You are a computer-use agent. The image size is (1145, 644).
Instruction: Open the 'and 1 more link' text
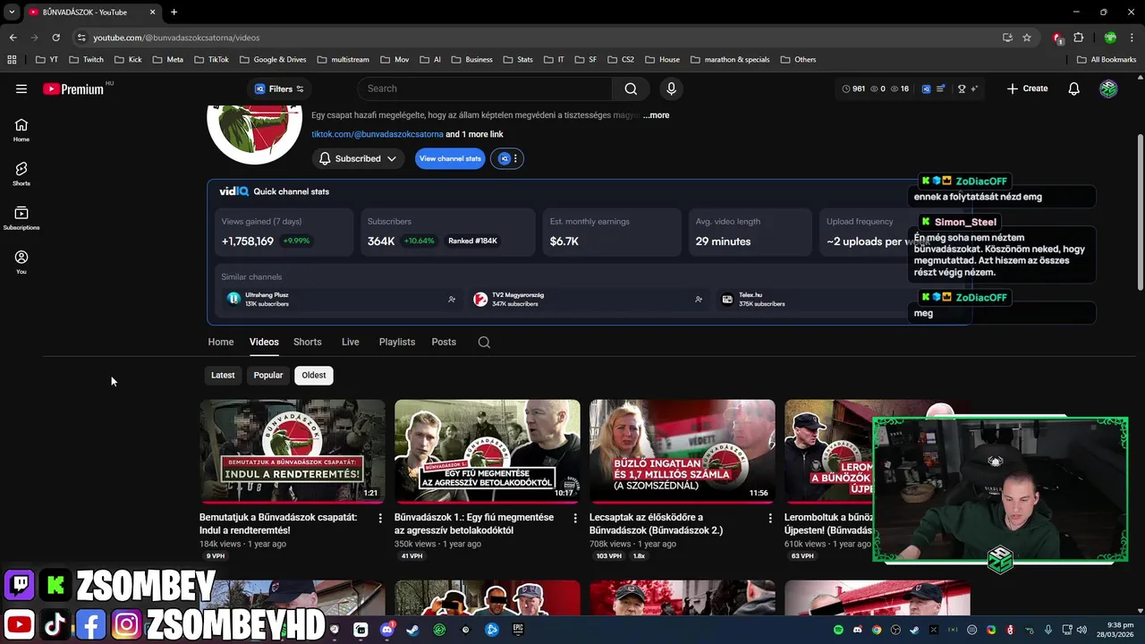(474, 134)
